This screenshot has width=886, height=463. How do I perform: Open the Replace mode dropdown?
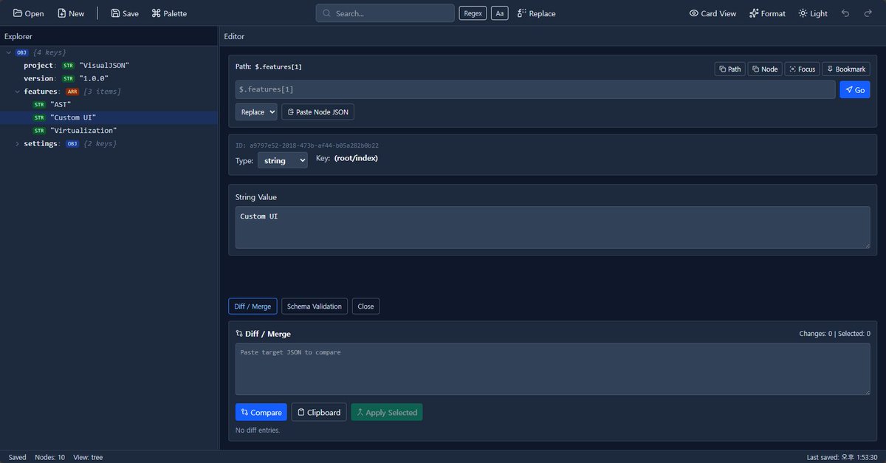(x=256, y=112)
